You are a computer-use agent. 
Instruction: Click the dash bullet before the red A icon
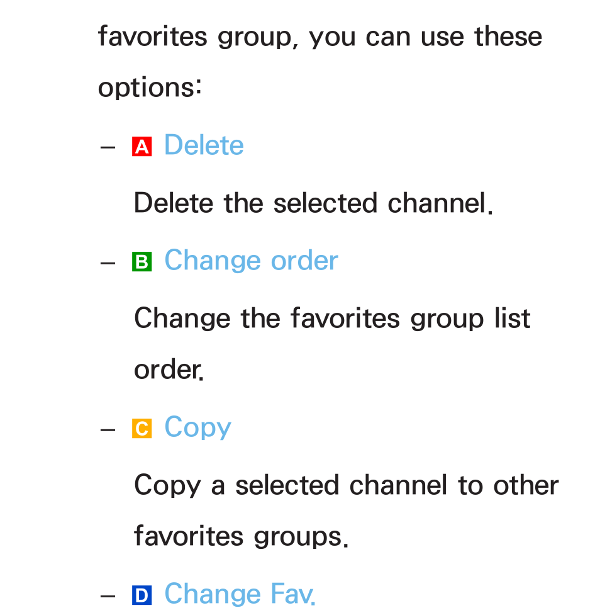108,148
